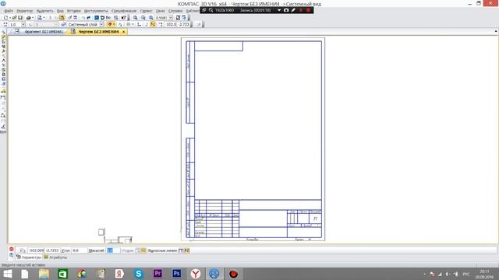Create a new document with the New icon
Screen dimensions: 499x280
pyautogui.click(x=5, y=18)
